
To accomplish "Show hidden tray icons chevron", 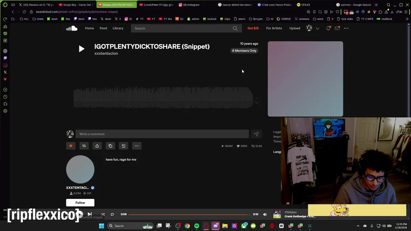I will (x=358, y=226).
